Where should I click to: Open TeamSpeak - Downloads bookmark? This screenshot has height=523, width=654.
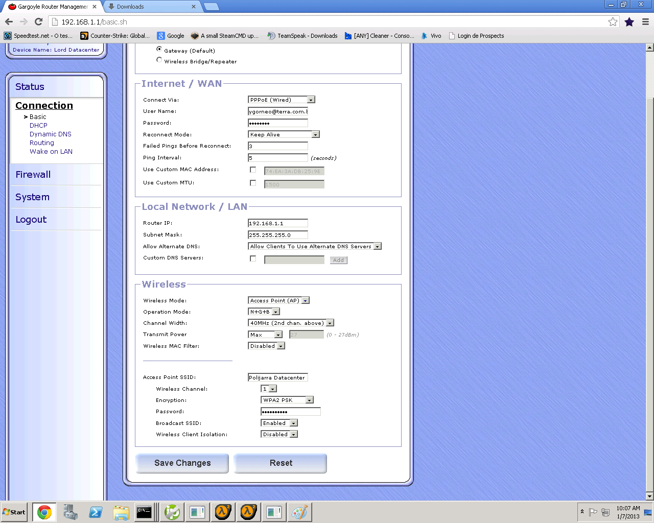pyautogui.click(x=302, y=36)
